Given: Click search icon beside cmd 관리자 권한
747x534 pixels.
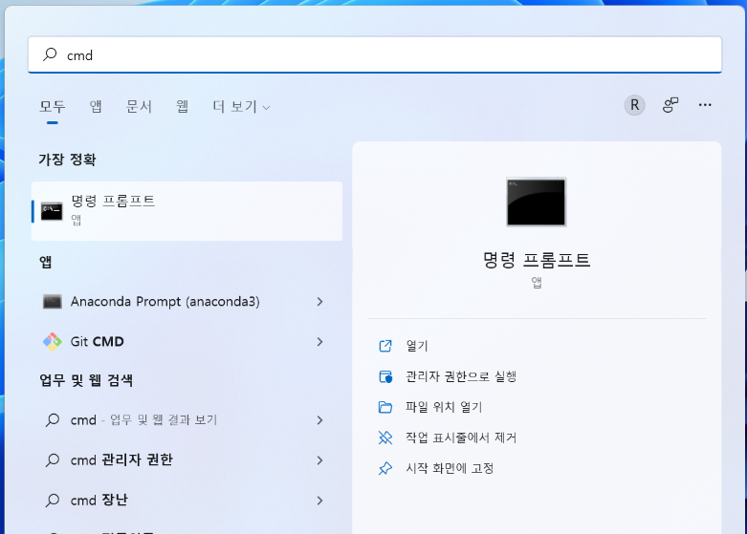Looking at the screenshot, I should point(53,459).
